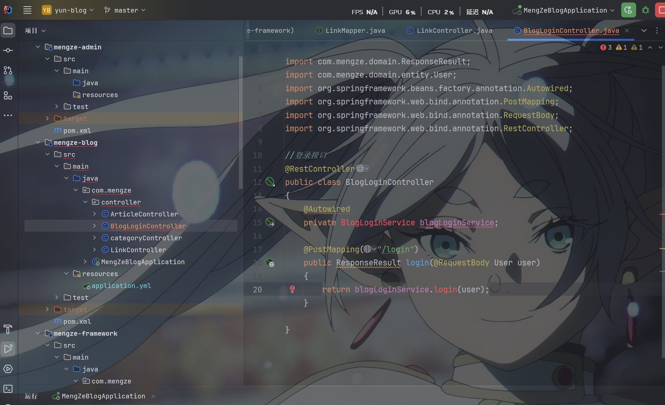Screen dimensions: 665x405
Task: Open the Structure tool window icon
Action: coord(8,96)
